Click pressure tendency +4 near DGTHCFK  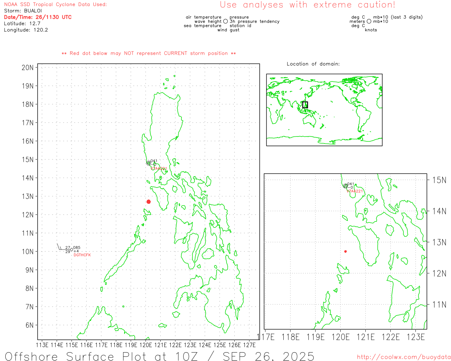(x=76, y=251)
